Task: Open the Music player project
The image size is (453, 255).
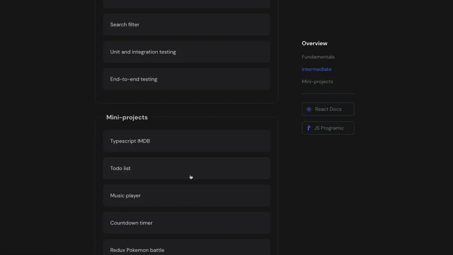Action: 186,195
